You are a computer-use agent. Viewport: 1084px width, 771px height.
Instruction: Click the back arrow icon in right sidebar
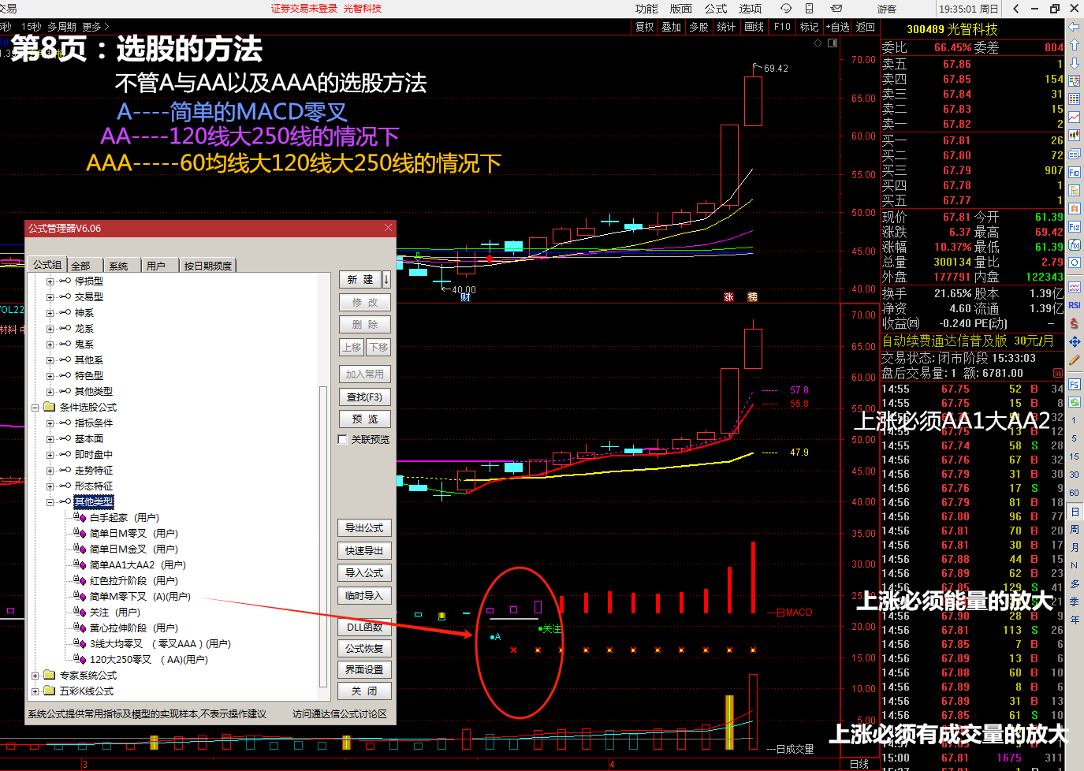coord(1074,28)
